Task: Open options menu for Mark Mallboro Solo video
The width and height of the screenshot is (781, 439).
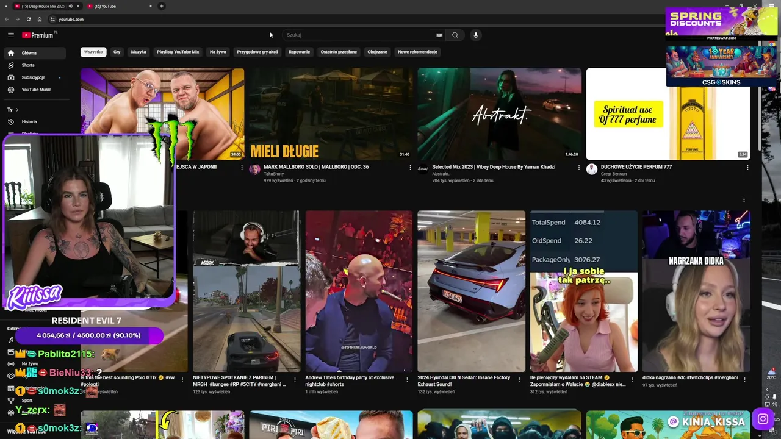Action: (410, 167)
